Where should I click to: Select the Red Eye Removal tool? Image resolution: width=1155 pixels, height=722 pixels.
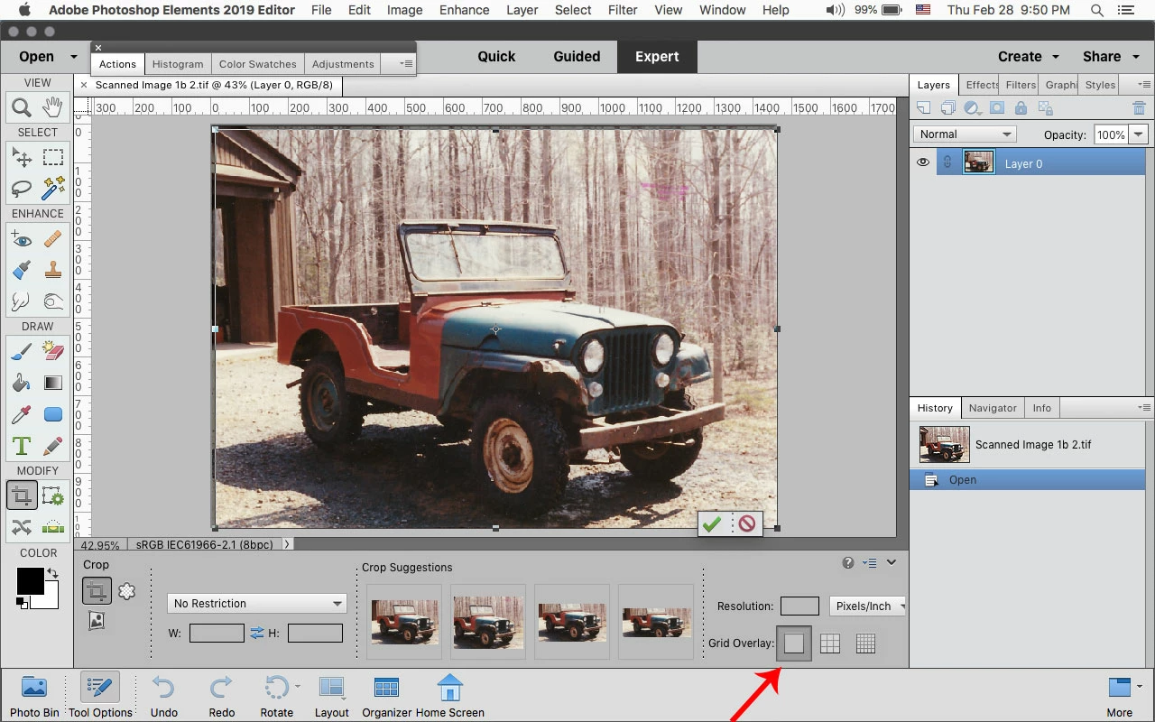pos(22,239)
